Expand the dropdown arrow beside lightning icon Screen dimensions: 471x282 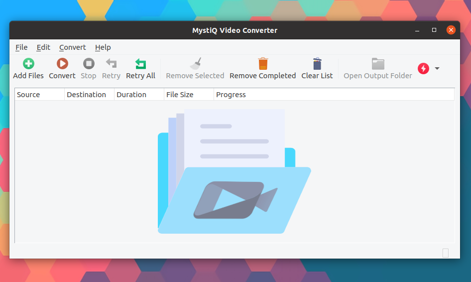(437, 69)
